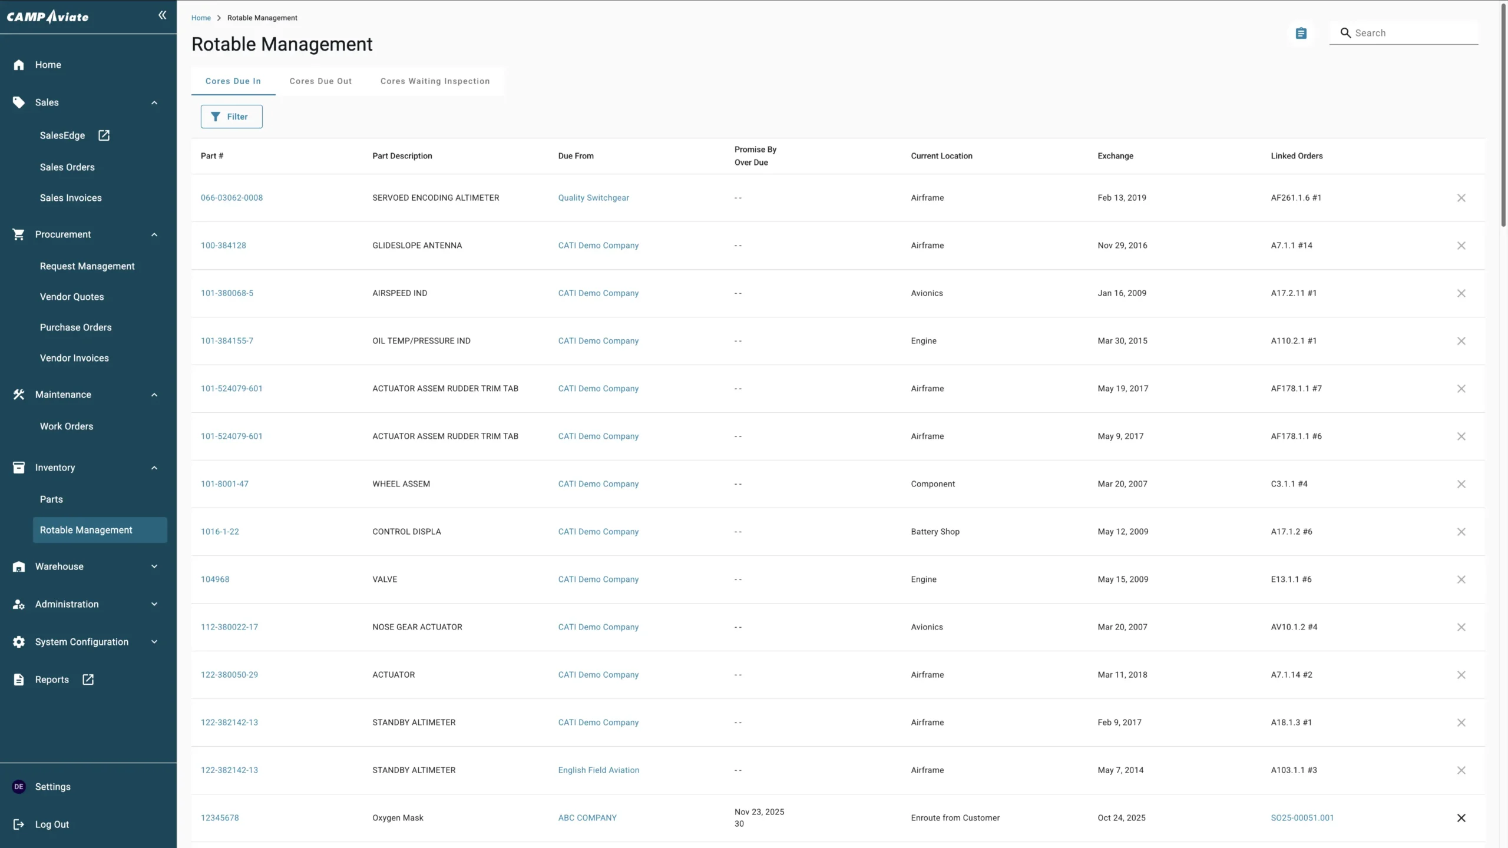Collapse the sidebar with double chevron icon
Image resolution: width=1508 pixels, height=848 pixels.
tap(162, 15)
